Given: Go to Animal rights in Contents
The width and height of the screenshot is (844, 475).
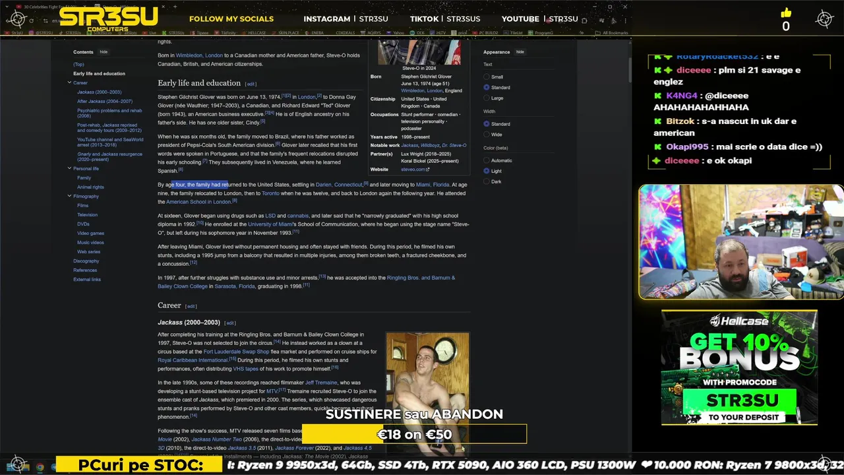Looking at the screenshot, I should coord(90,187).
